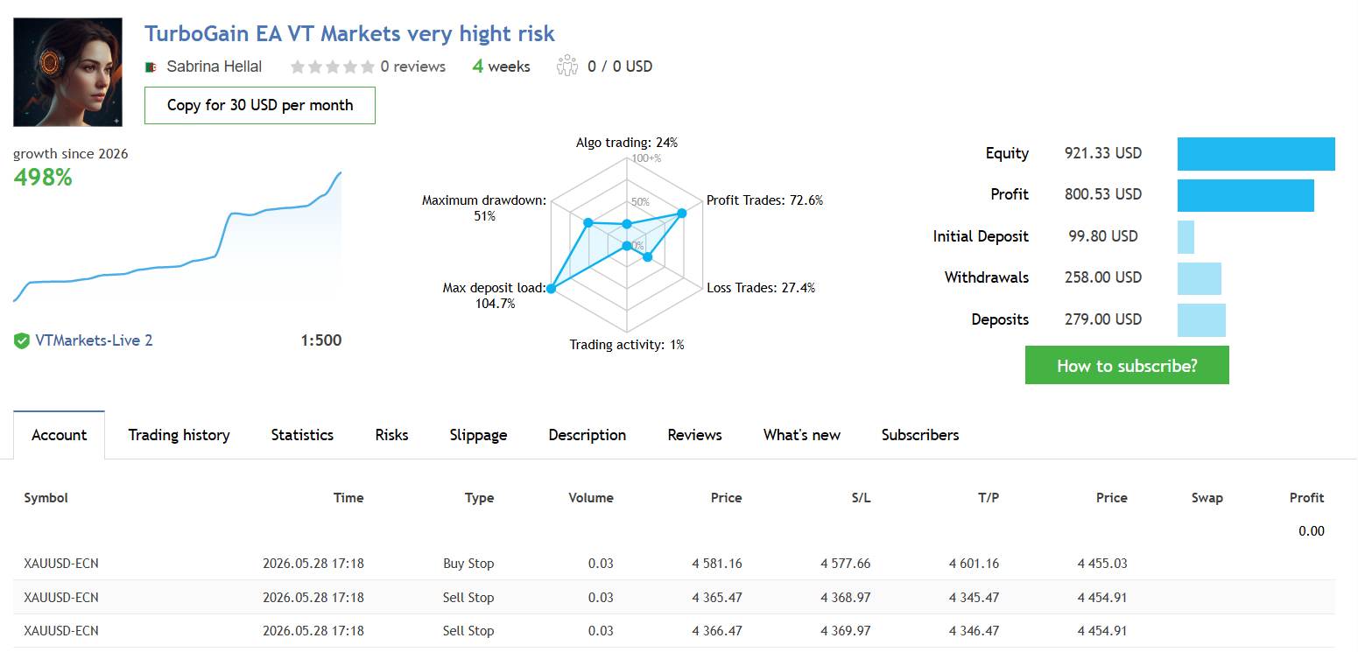
Task: Switch to the Statistics tab
Action: [302, 435]
